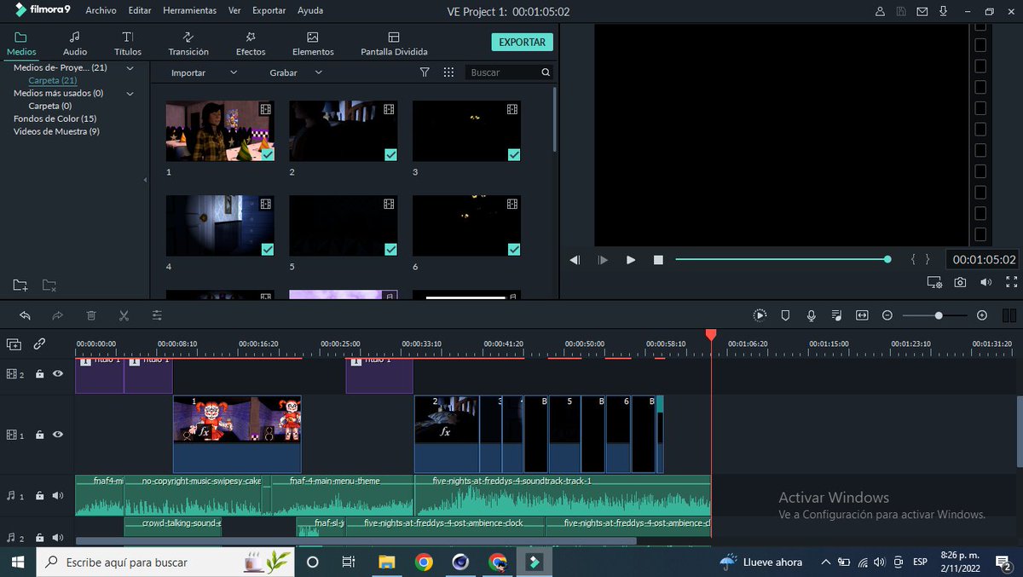Open the messages envelope icon
Screen dimensions: 1023x577
click(922, 11)
